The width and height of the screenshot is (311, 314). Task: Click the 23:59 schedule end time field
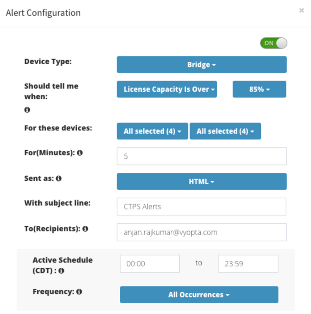coord(248,263)
